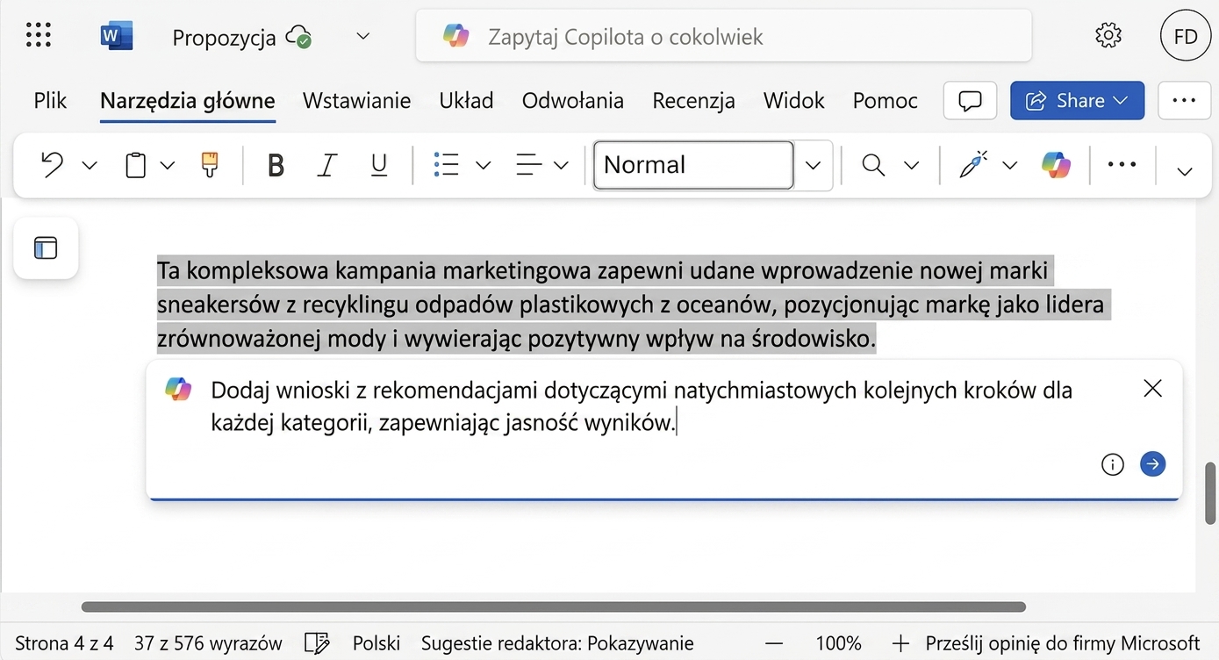
Task: Open settings with the gear icon
Action: tap(1108, 36)
